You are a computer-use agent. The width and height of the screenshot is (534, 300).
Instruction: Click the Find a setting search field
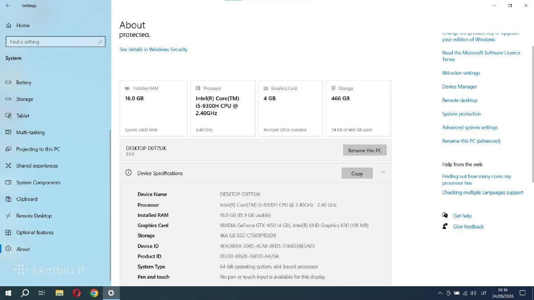pos(56,42)
